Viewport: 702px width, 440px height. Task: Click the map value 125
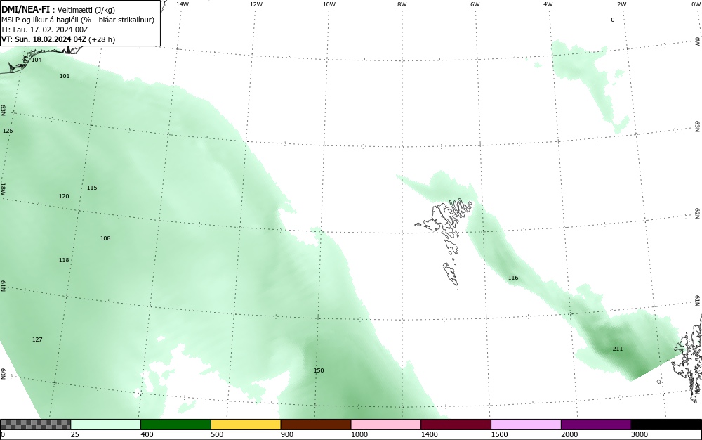pos(8,131)
